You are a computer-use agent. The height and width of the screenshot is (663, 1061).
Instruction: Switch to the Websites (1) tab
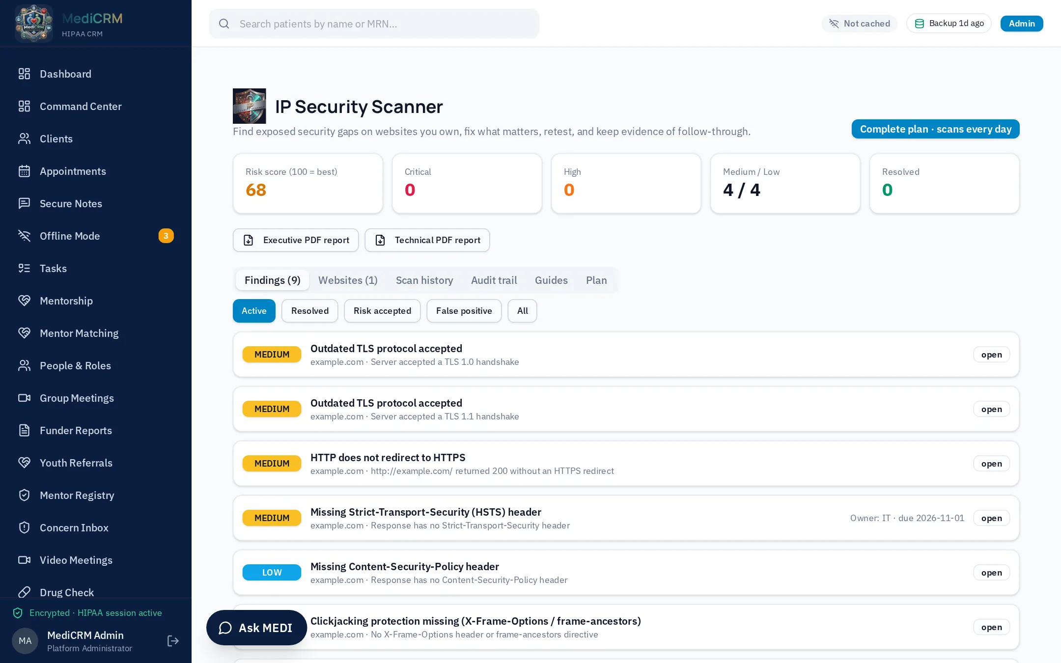pos(348,280)
